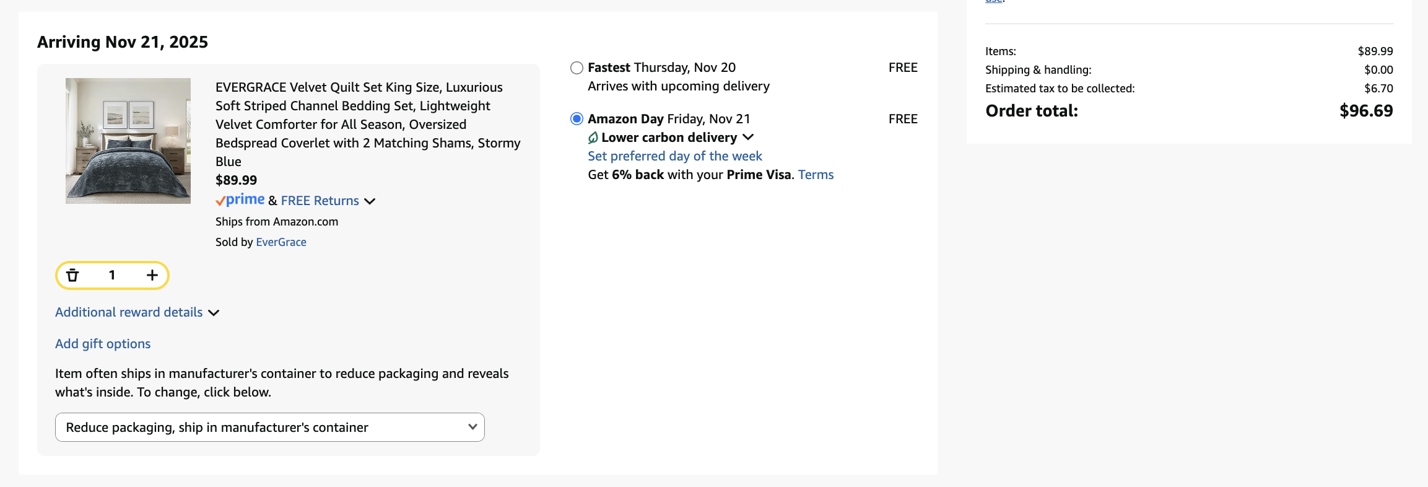
Task: Click the quantity value 1
Action: tap(112, 275)
